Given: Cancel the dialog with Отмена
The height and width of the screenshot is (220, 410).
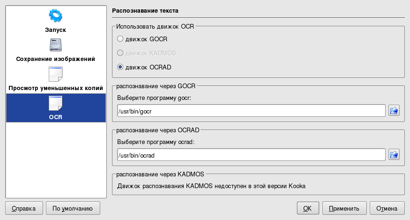Looking at the screenshot, I should coord(387,209).
